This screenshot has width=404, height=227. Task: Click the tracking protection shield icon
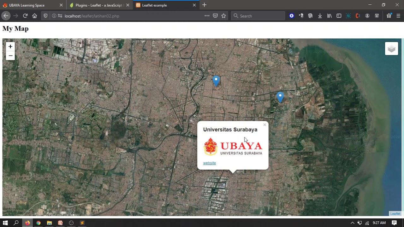coord(46,16)
